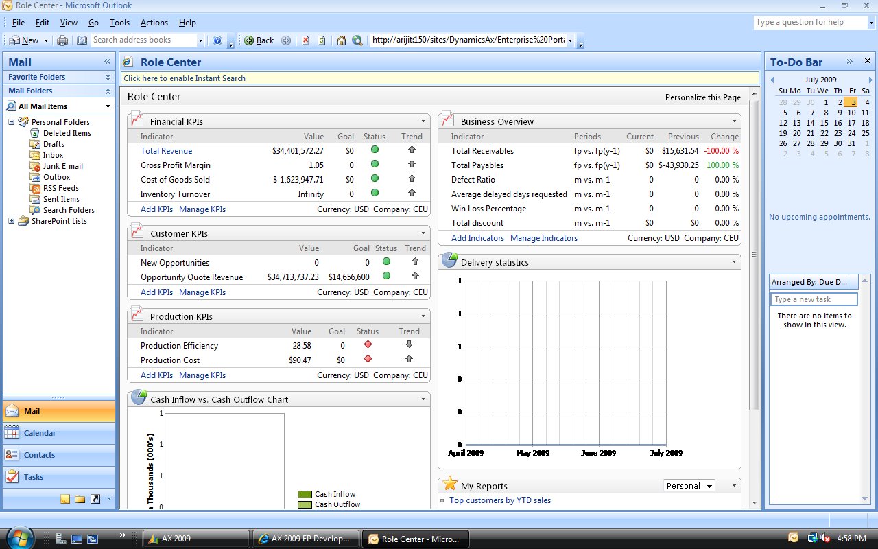Image resolution: width=878 pixels, height=549 pixels.
Task: Open Shortcuts icon in navigation pane
Action: pos(95,499)
